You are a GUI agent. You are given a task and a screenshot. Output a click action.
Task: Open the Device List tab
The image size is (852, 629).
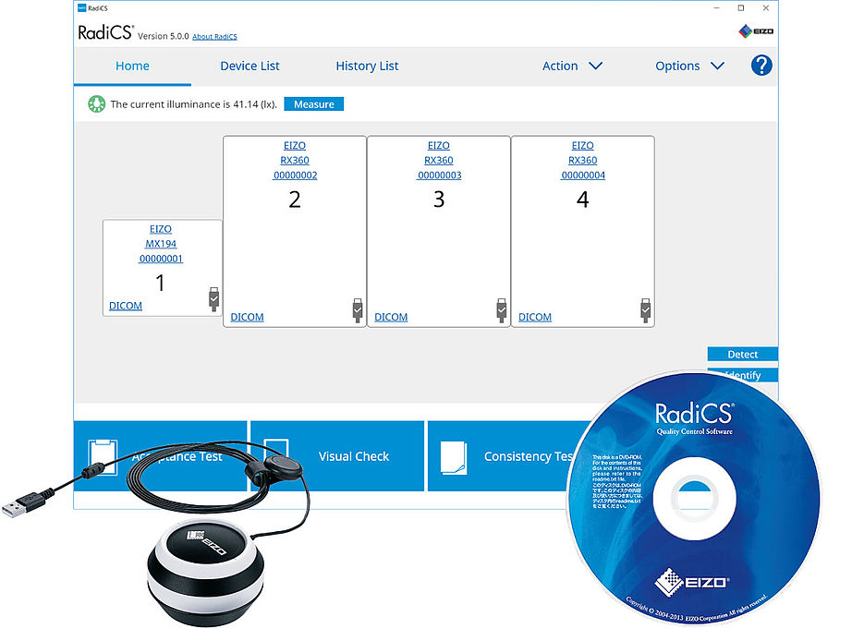250,66
